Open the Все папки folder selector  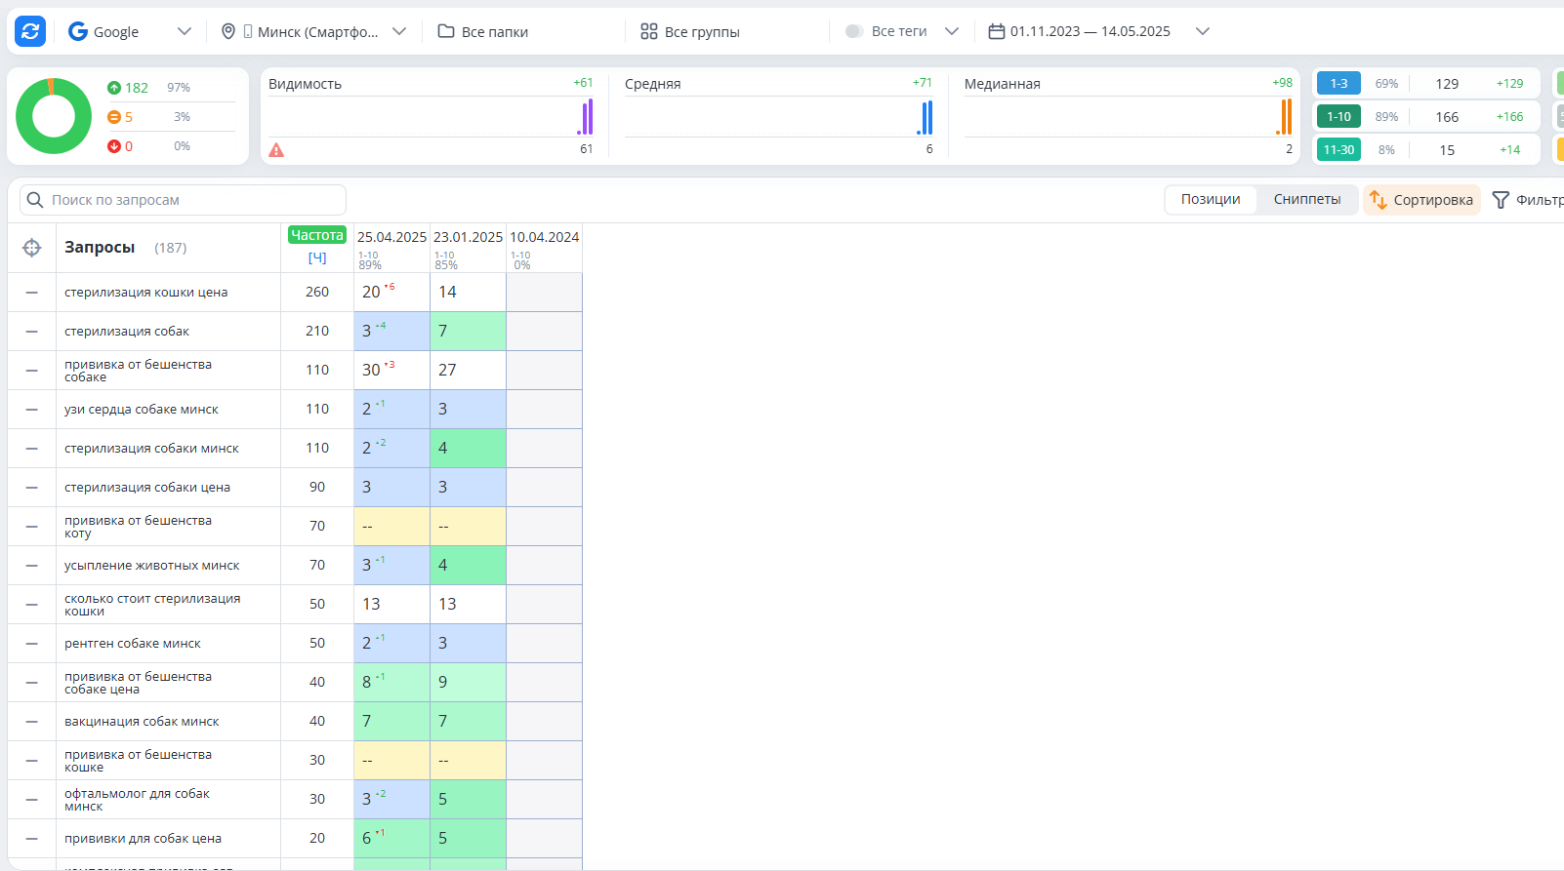click(483, 31)
